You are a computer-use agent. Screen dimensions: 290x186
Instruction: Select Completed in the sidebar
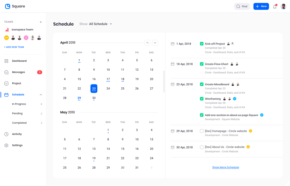coord(19,123)
